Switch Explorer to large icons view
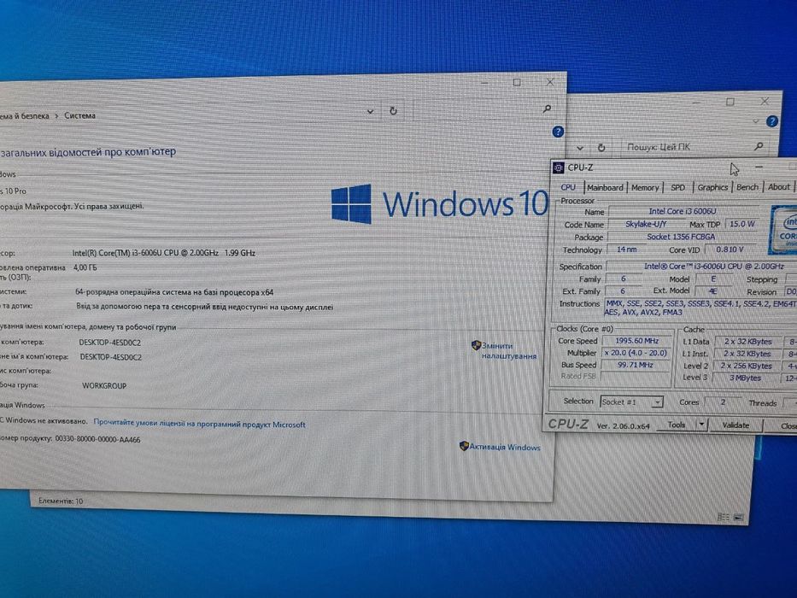Image resolution: width=797 pixels, height=598 pixels. tap(739, 517)
